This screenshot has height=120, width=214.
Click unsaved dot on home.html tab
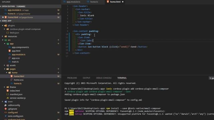click(123, 2)
